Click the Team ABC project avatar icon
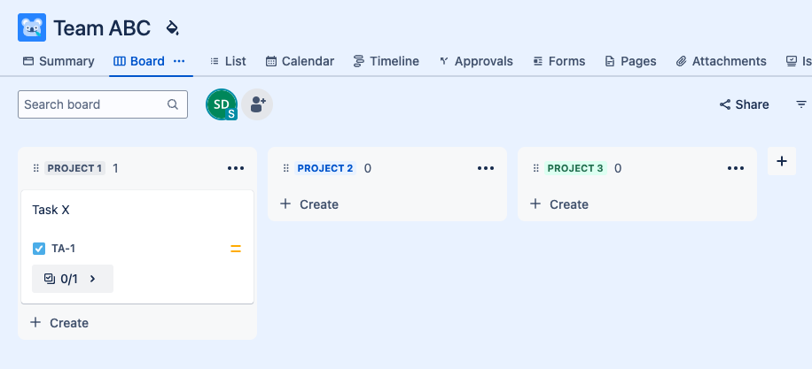The width and height of the screenshot is (812, 369). [x=32, y=27]
